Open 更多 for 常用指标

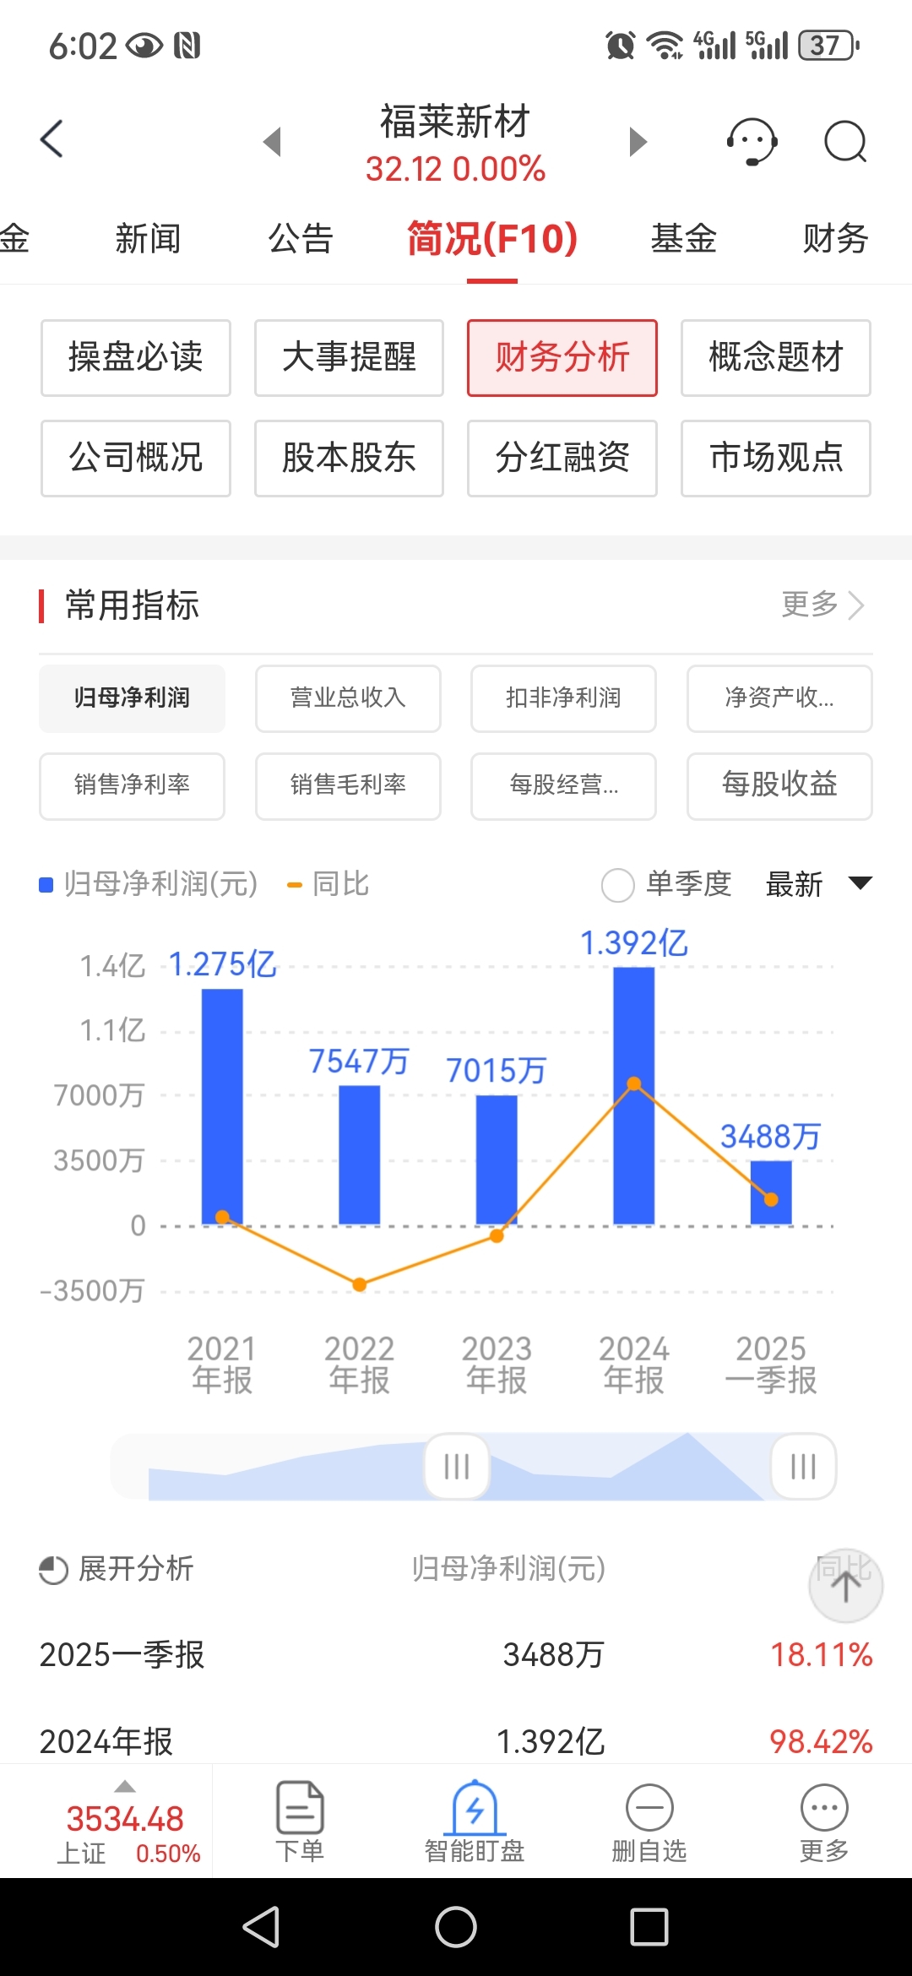point(823,605)
